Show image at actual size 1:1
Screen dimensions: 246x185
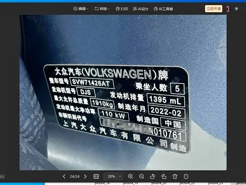pyautogui.click(x=96, y=176)
